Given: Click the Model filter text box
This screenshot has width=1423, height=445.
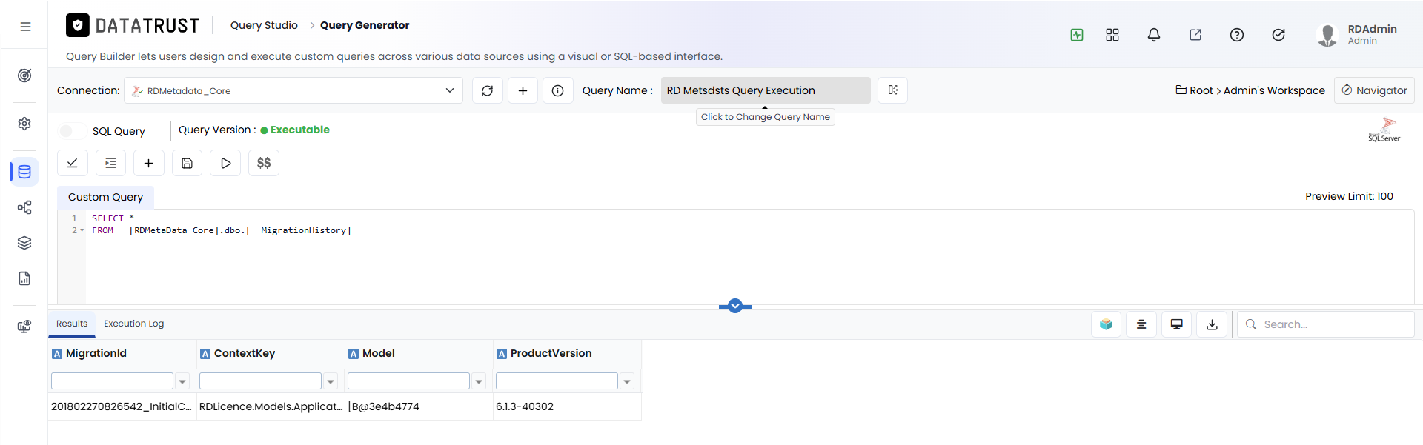Looking at the screenshot, I should tap(408, 381).
